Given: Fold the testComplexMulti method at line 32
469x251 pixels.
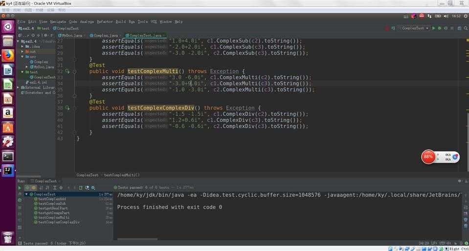Looking at the screenshot, I should click(74, 71).
